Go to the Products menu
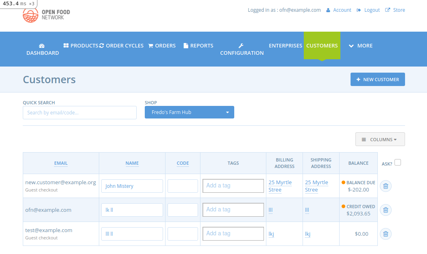 81,45
